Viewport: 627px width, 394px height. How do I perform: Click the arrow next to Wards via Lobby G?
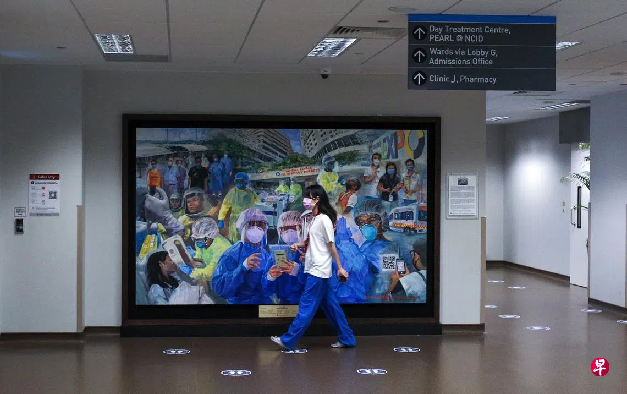pos(420,56)
